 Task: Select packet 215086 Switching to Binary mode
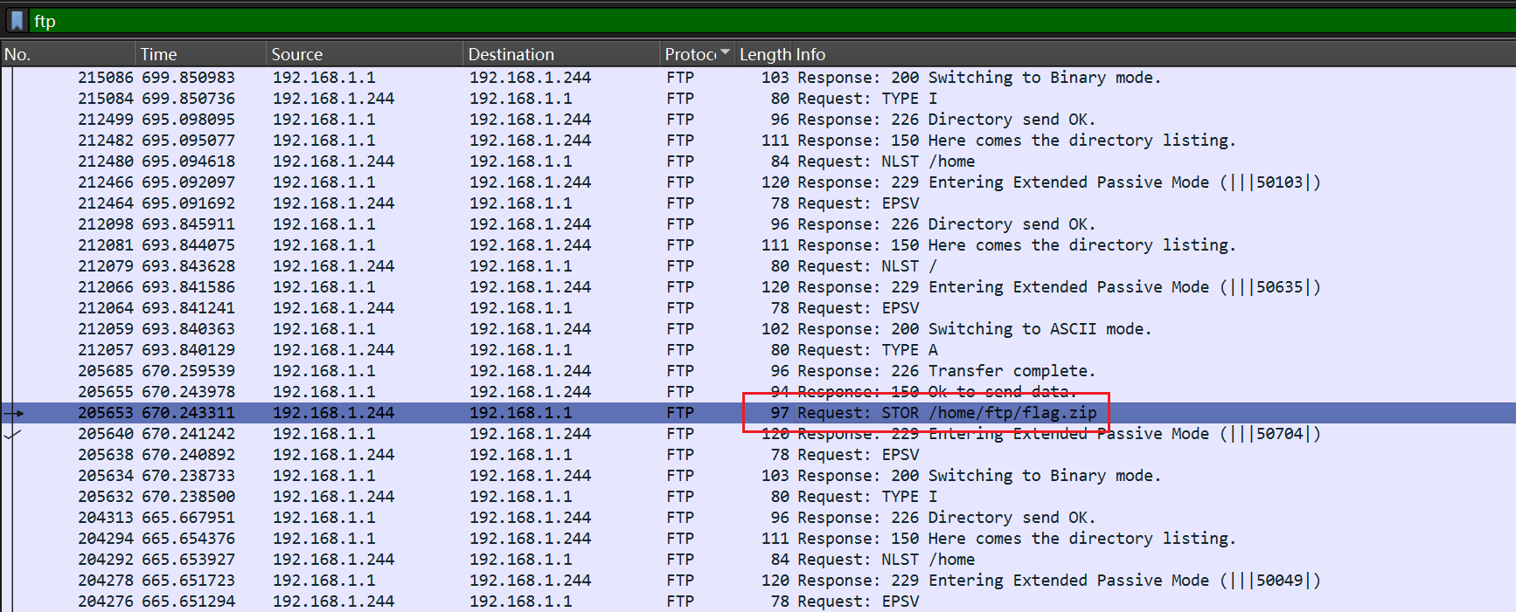coord(979,78)
